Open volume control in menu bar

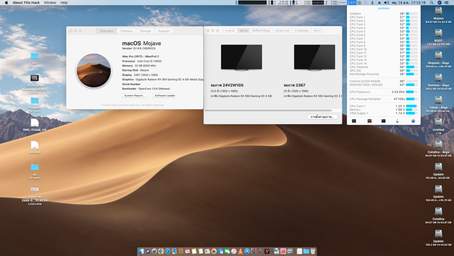(x=386, y=3)
